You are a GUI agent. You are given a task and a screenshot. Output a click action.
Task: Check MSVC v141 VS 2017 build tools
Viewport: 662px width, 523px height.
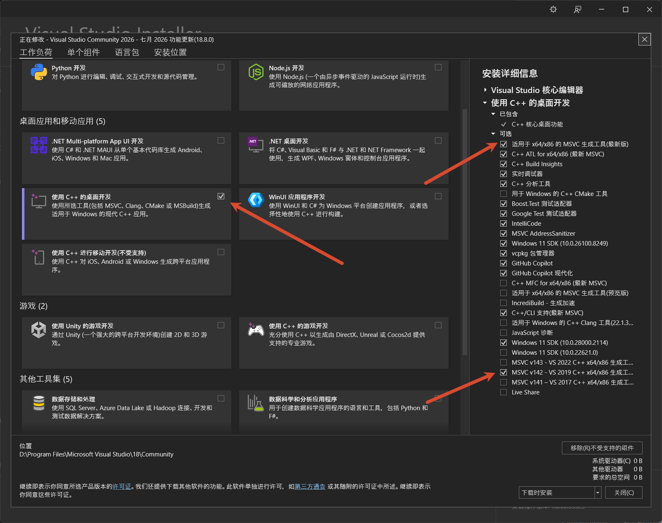pos(504,382)
